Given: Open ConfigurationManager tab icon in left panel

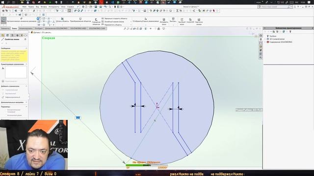Looking at the screenshot, I should tap(12, 35).
